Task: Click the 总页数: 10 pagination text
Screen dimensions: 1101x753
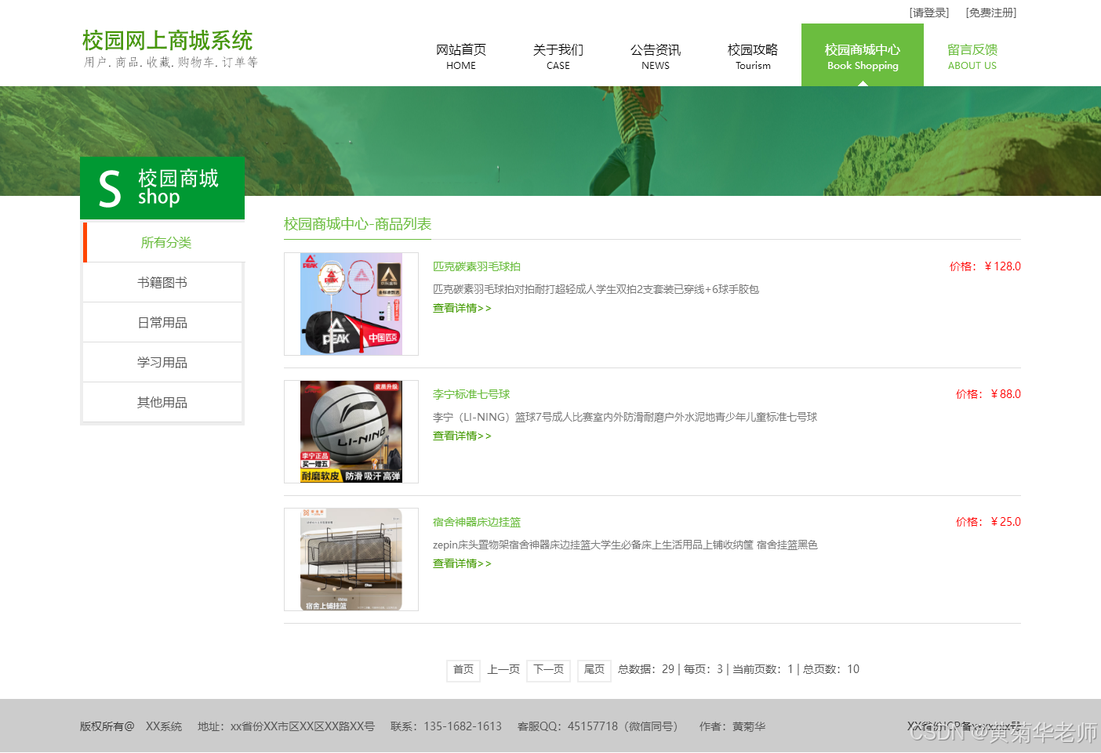Action: 831,669
